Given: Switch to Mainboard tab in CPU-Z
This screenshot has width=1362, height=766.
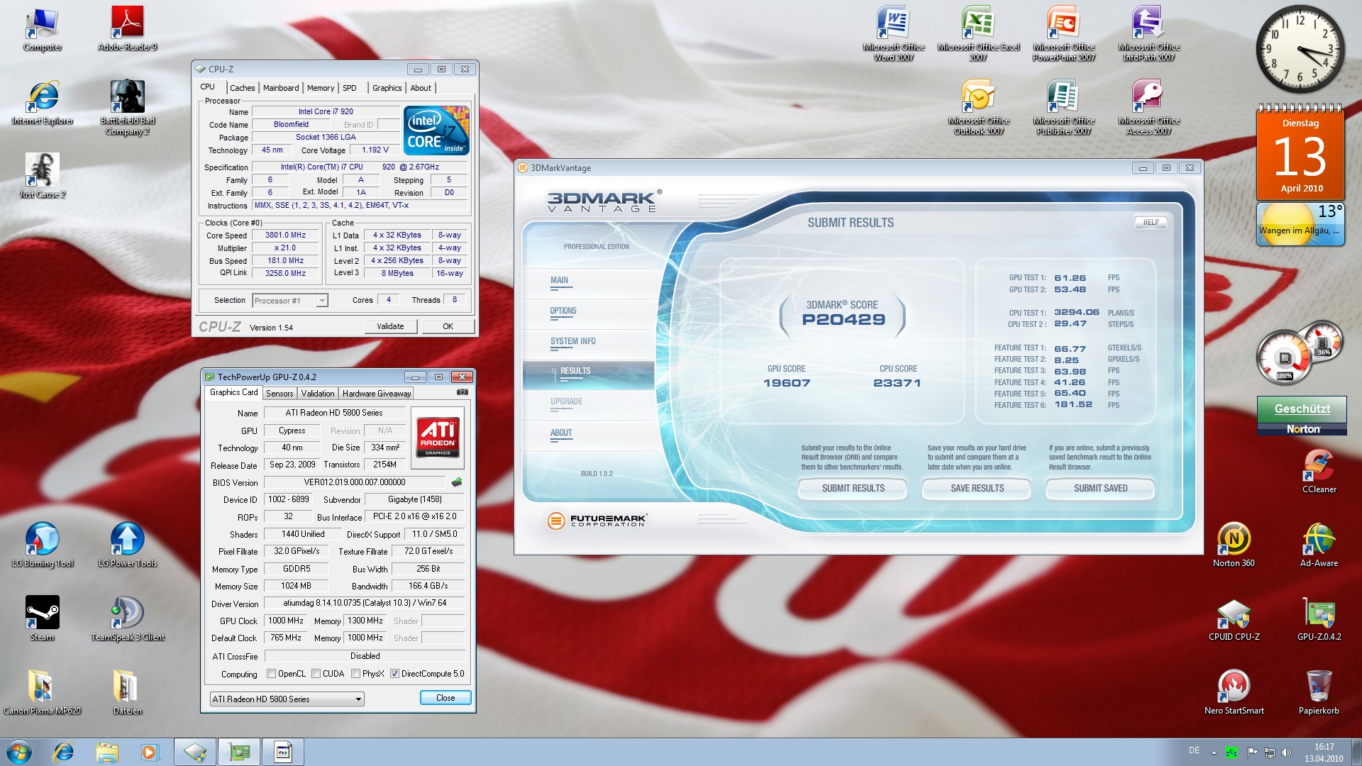Looking at the screenshot, I should tap(281, 88).
